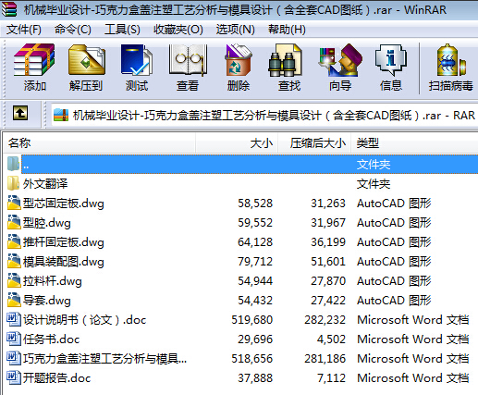Select file name 推杆固定板.dwg
This screenshot has height=395, width=478.
coord(64,242)
